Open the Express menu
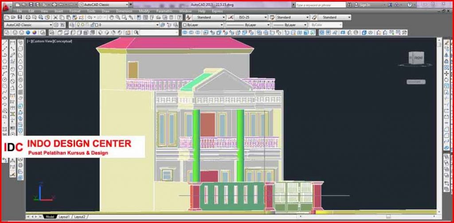This screenshot has height=223, width=454. (x=217, y=11)
